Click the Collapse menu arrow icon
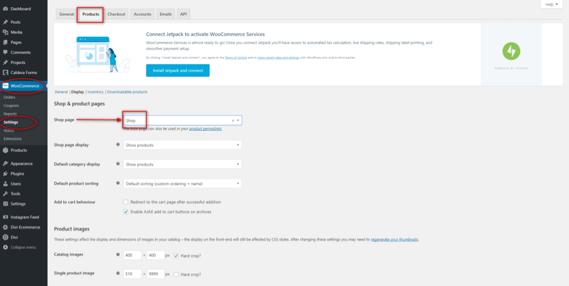569x286 pixels. [6, 247]
